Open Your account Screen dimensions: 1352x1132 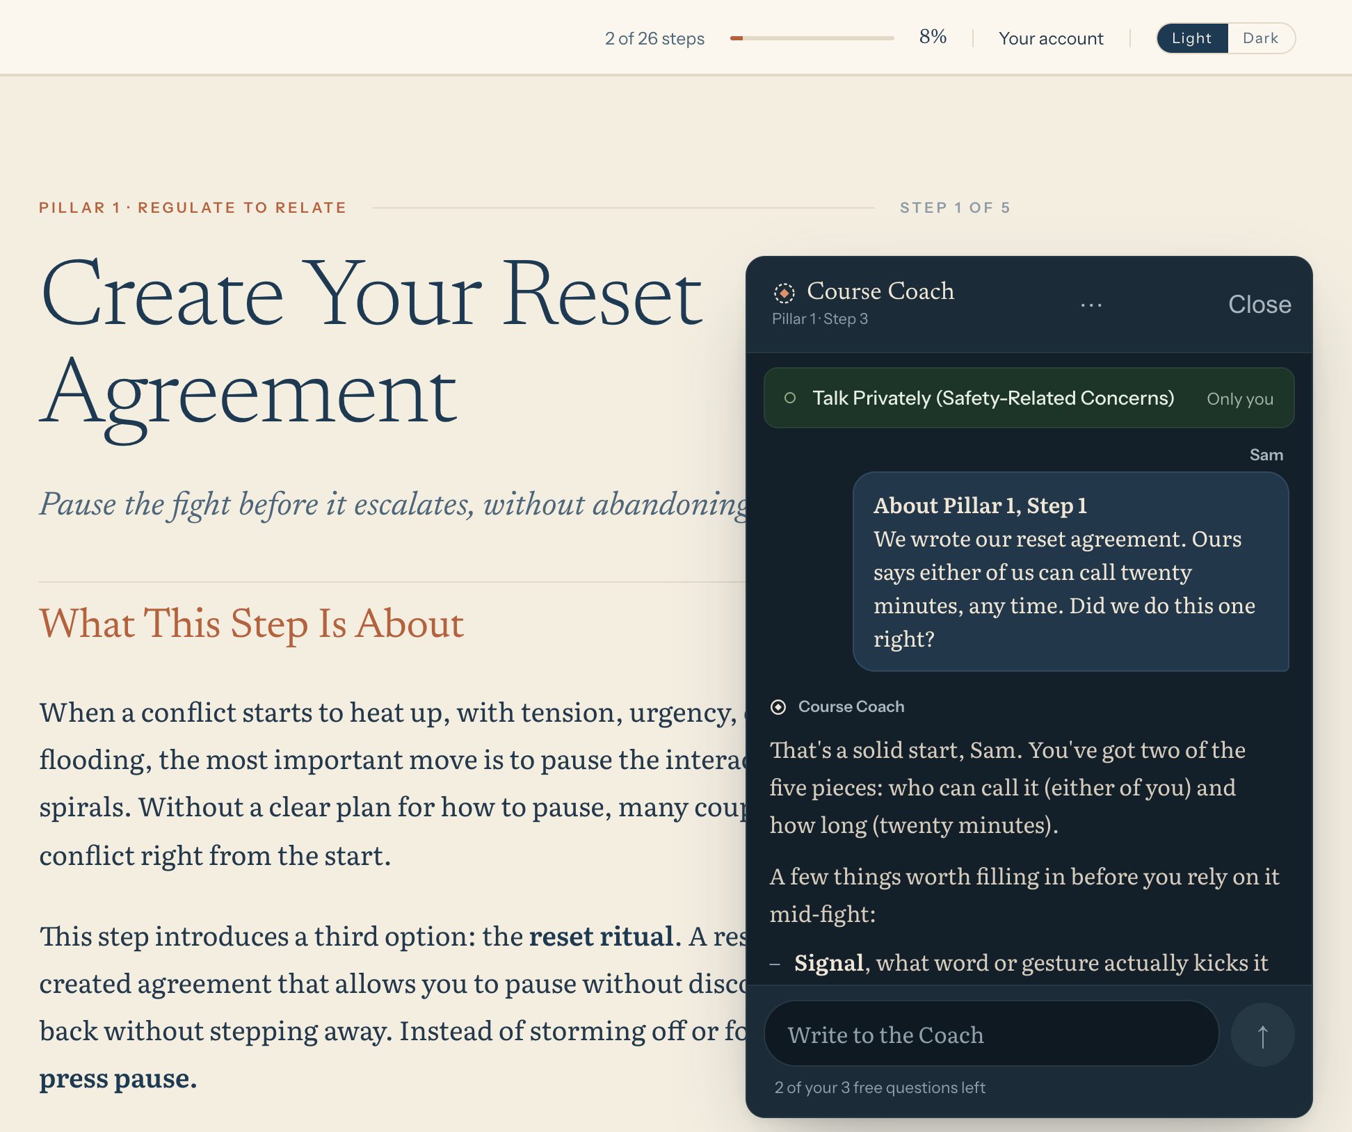pos(1051,38)
